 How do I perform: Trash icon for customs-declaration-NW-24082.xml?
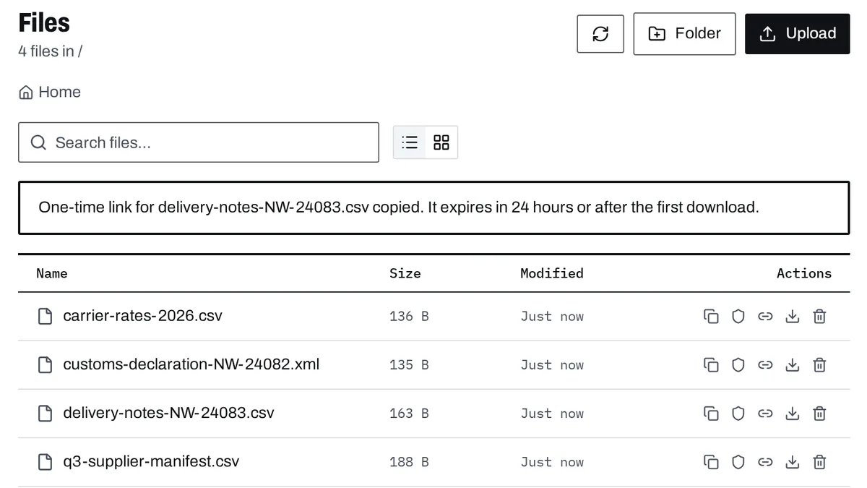click(x=819, y=364)
